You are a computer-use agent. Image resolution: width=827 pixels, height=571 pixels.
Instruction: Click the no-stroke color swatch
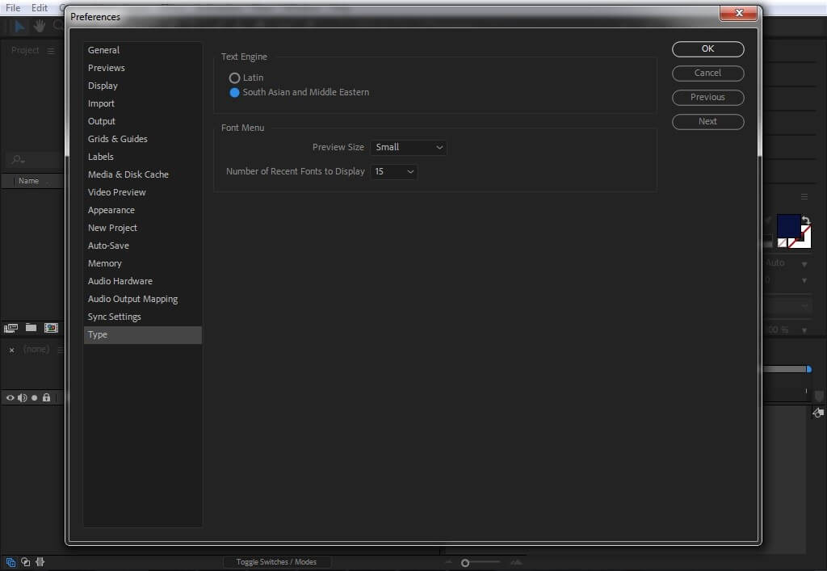click(782, 243)
